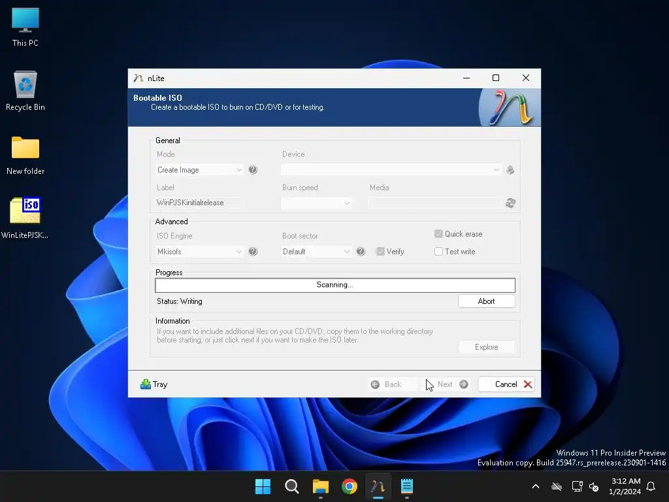Click the nLite taskbar icon
Image resolution: width=669 pixels, height=502 pixels.
pyautogui.click(x=378, y=486)
